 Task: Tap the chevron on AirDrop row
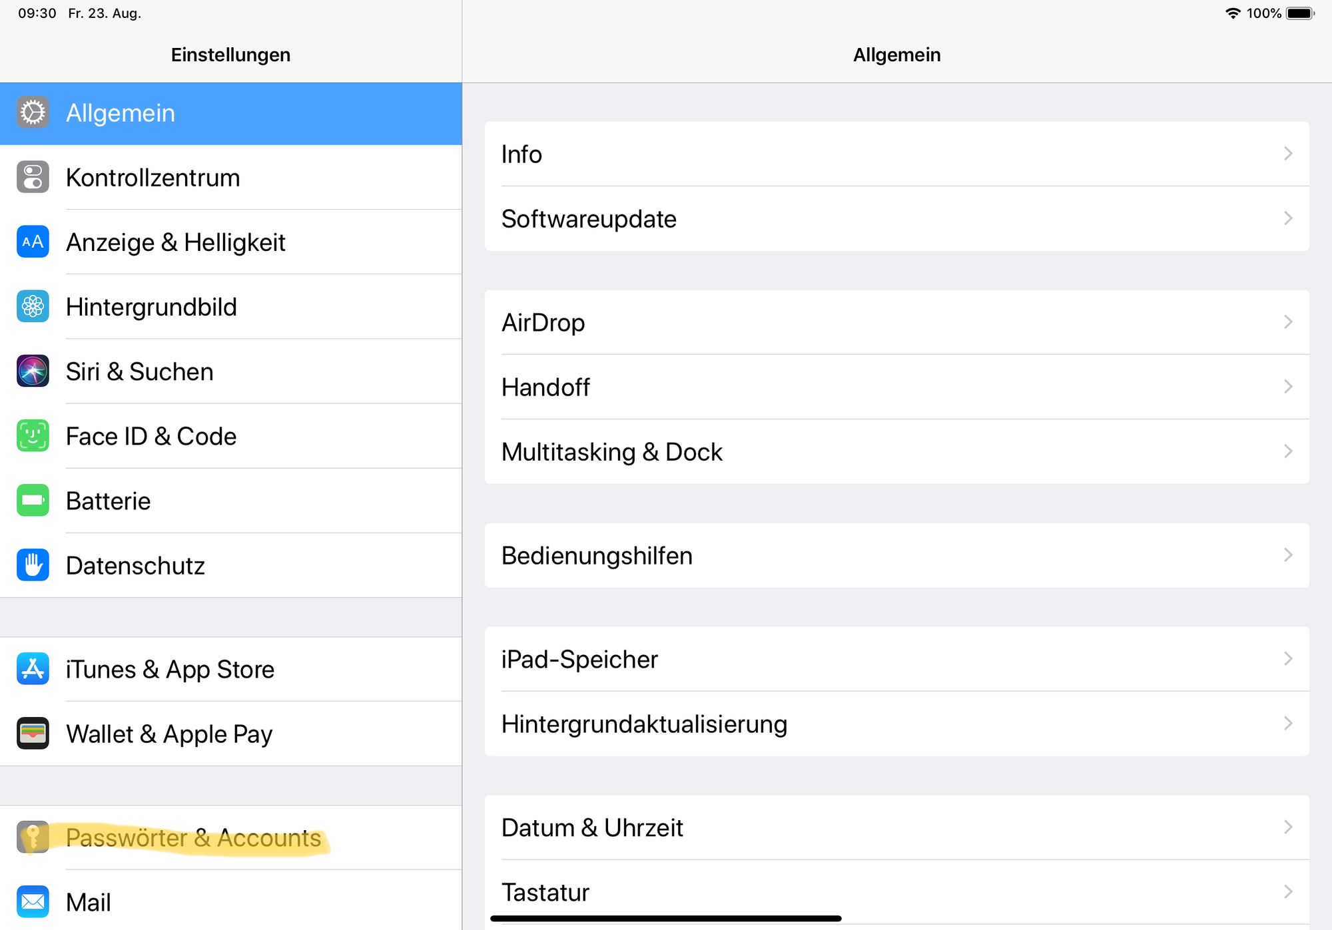(1288, 322)
